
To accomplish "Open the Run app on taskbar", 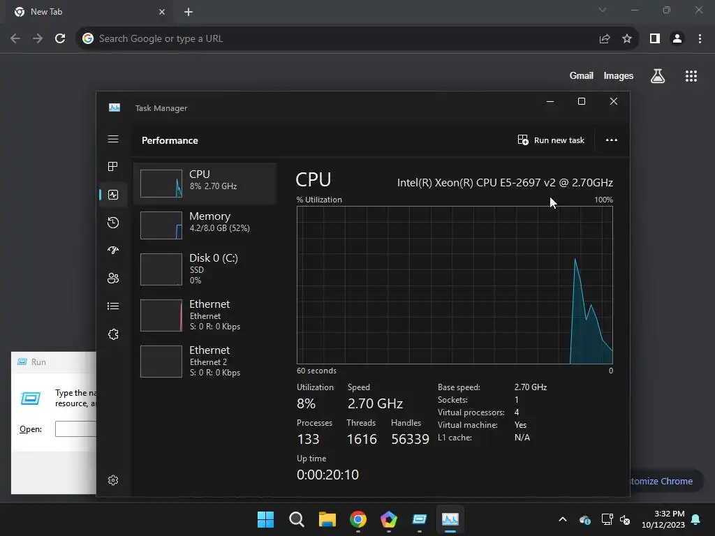I will 420,519.
